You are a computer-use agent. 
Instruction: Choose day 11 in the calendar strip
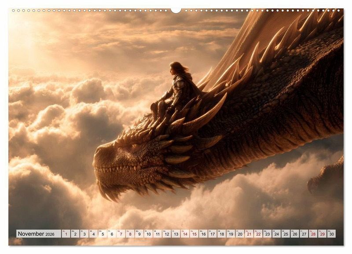[158, 234]
